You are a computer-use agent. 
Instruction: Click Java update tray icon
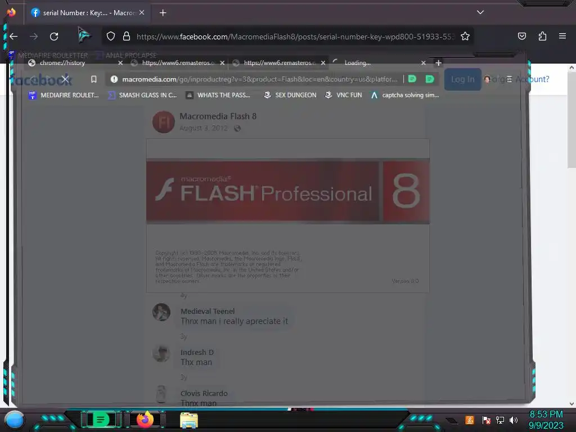469,420
